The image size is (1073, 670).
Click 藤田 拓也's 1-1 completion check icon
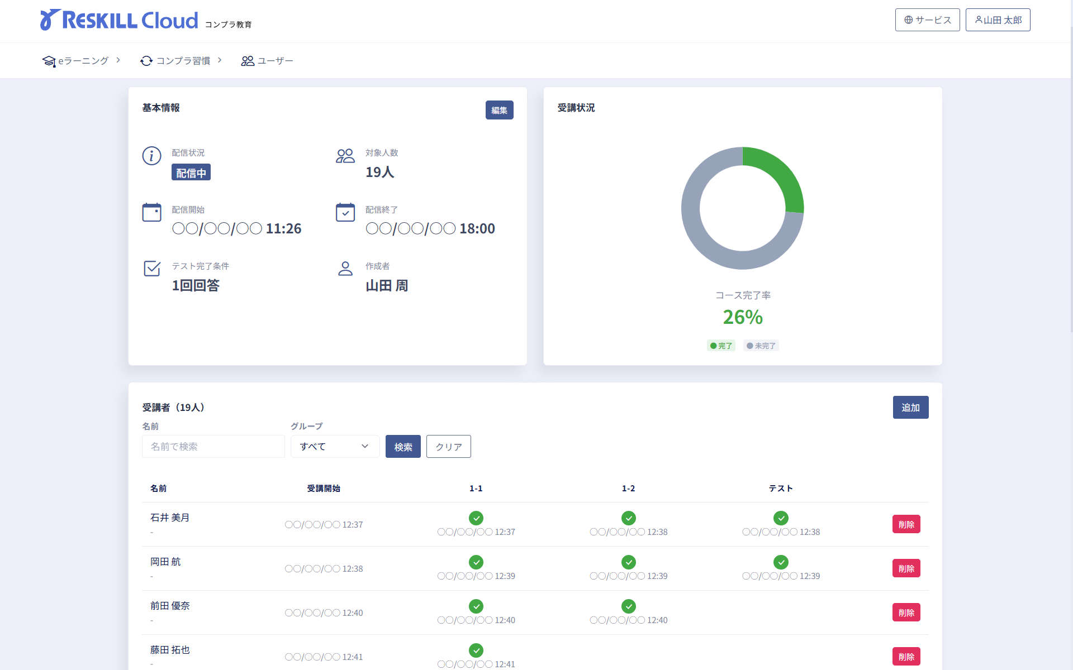(476, 650)
